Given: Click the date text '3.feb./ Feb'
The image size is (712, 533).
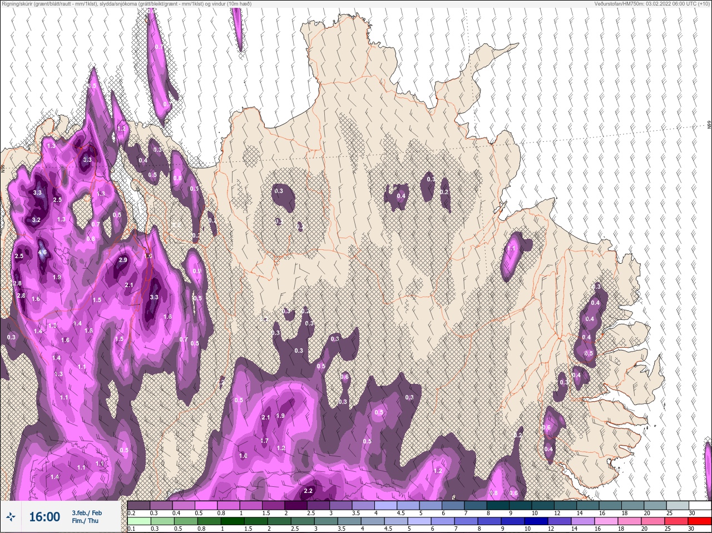Looking at the screenshot, I should tap(86, 512).
